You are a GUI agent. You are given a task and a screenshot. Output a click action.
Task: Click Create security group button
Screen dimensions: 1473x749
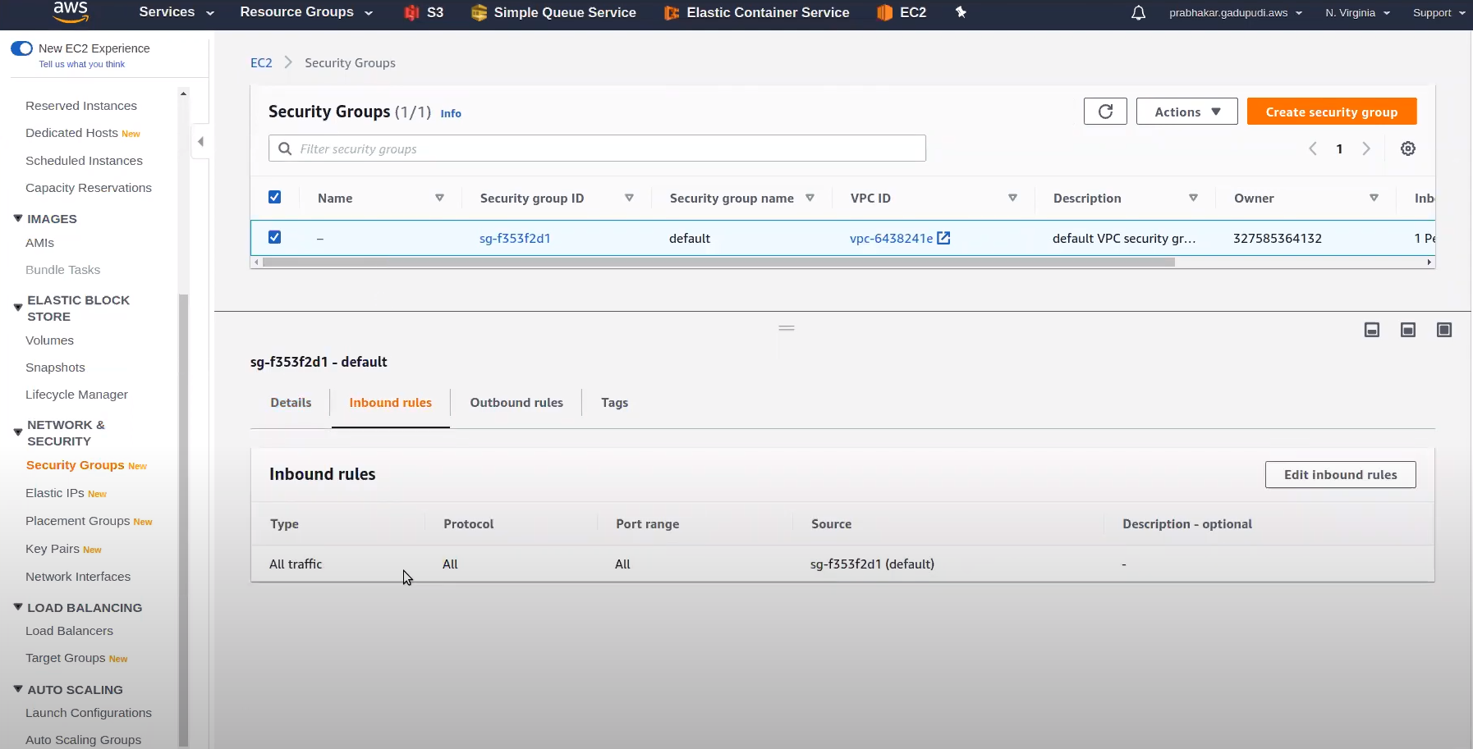click(1331, 112)
